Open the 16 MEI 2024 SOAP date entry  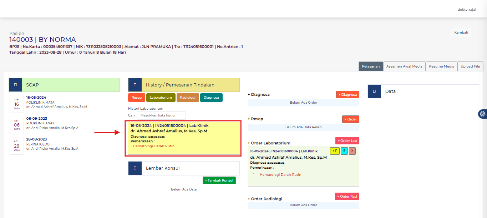coord(17,104)
